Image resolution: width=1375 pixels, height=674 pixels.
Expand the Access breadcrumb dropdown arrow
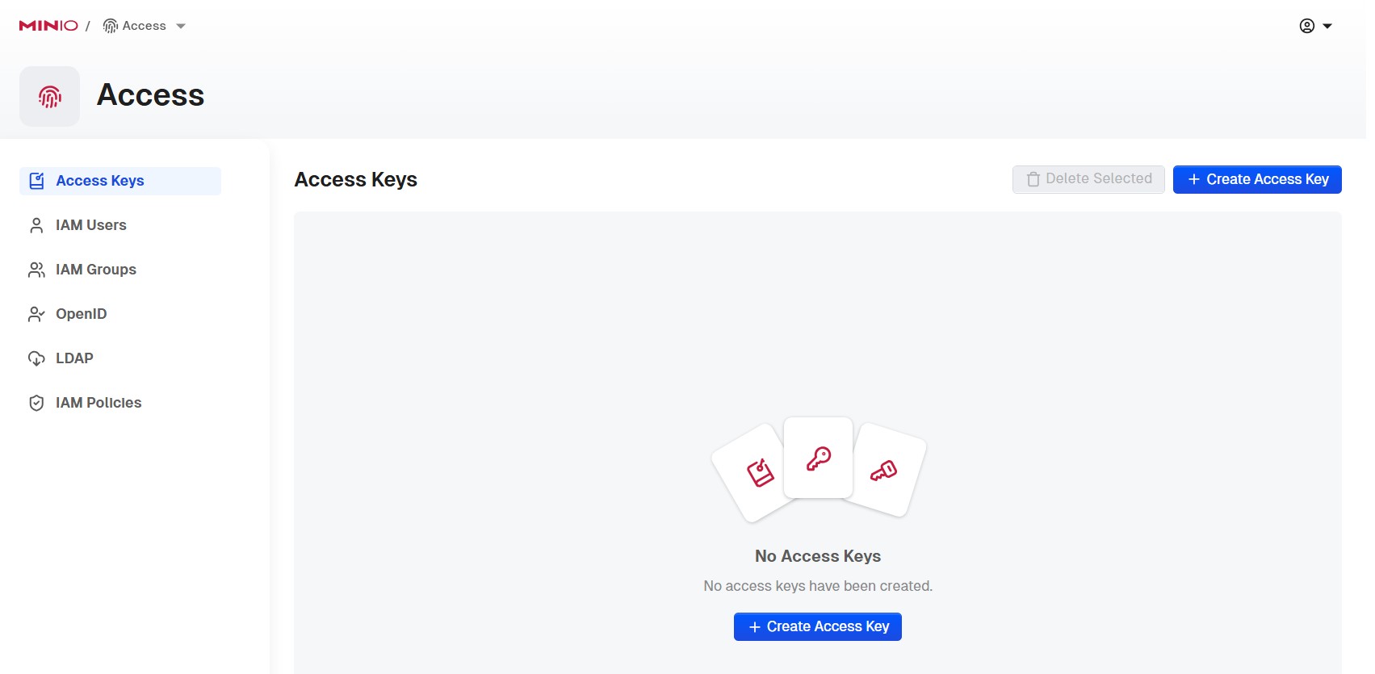pyautogui.click(x=181, y=26)
